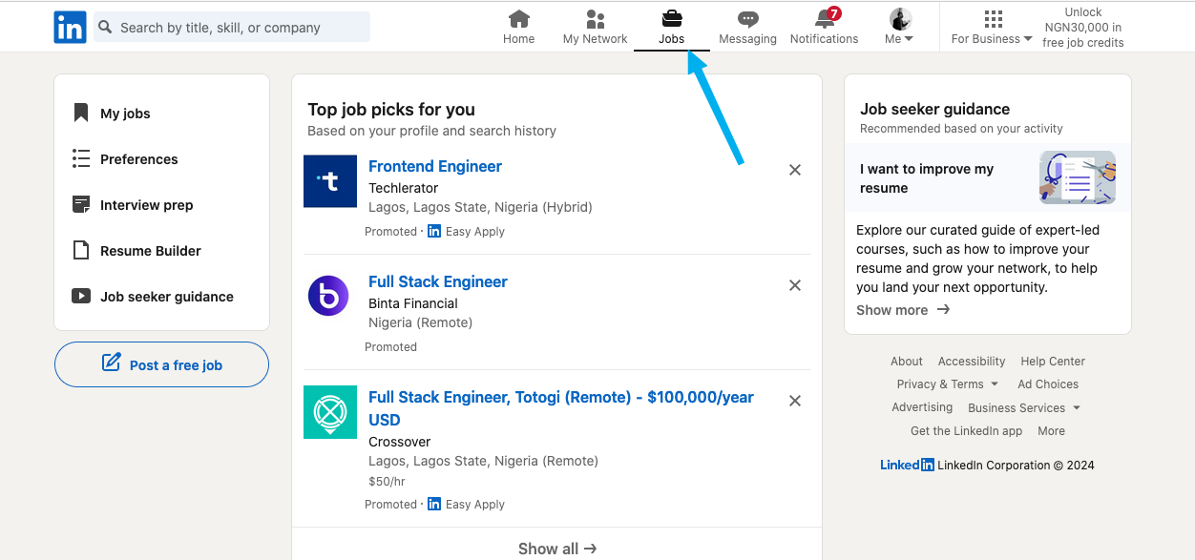Open the Frontend Engineer job title
The image size is (1195, 560).
click(435, 166)
